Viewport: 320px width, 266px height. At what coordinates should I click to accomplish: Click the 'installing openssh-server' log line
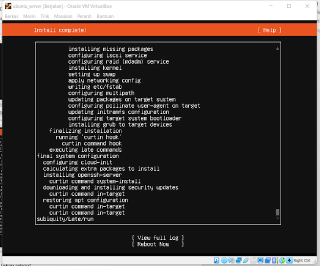coord(82,175)
